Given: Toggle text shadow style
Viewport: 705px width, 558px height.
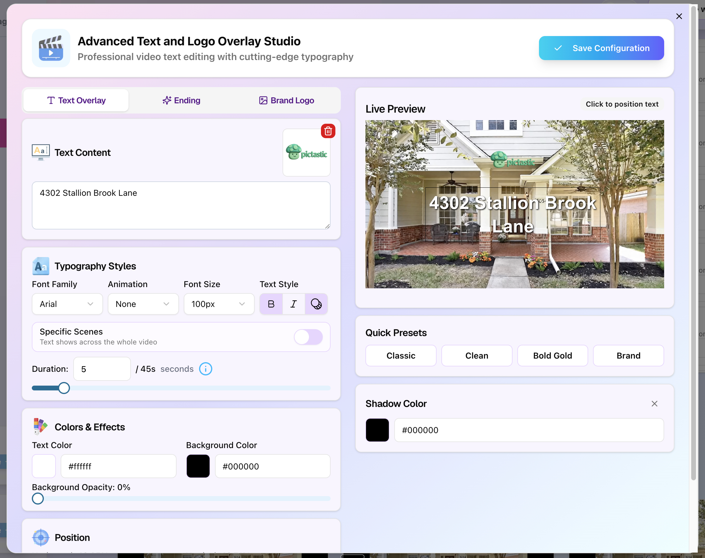Looking at the screenshot, I should coord(316,304).
